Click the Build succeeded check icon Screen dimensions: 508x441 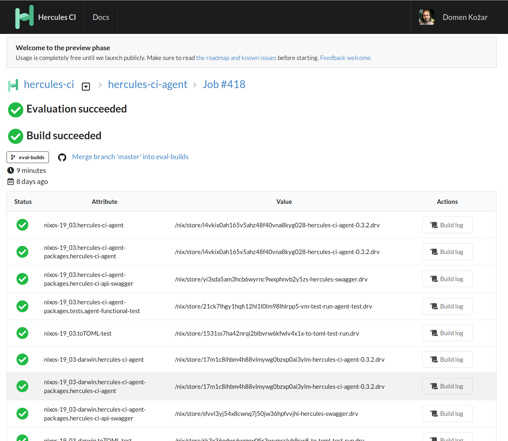16,136
